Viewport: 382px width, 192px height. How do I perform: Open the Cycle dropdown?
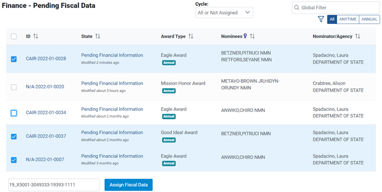[224, 12]
